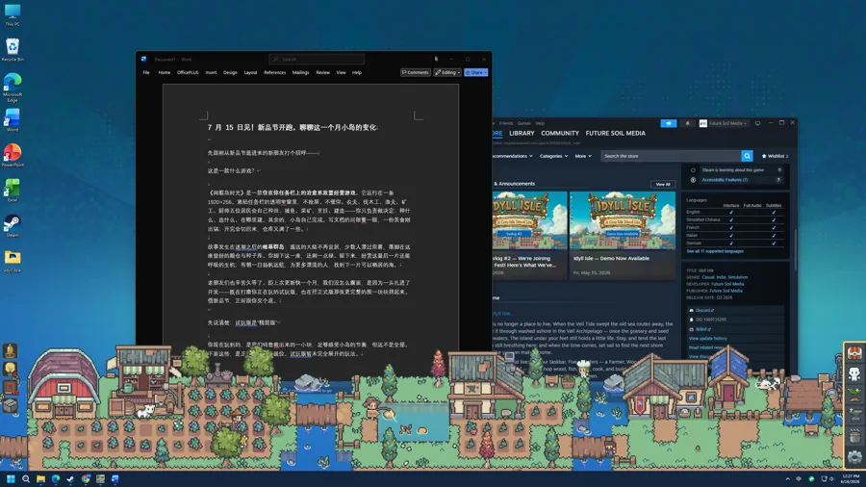
Task: Switch to the Home ribbon tab in Word
Action: [164, 72]
